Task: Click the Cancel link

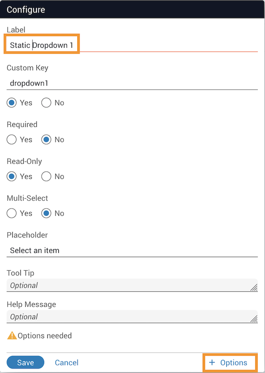Action: (66, 363)
